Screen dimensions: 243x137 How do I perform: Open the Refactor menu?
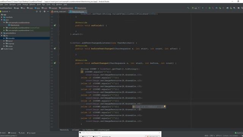[x=32, y=5]
